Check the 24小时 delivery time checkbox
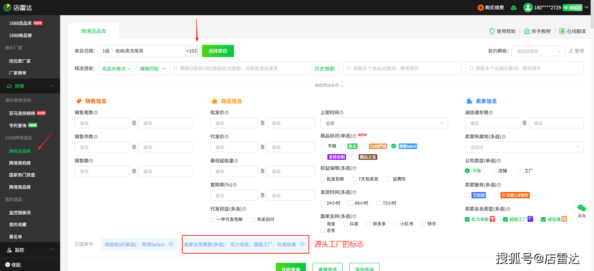This screenshot has width=594, height=271. [x=323, y=203]
